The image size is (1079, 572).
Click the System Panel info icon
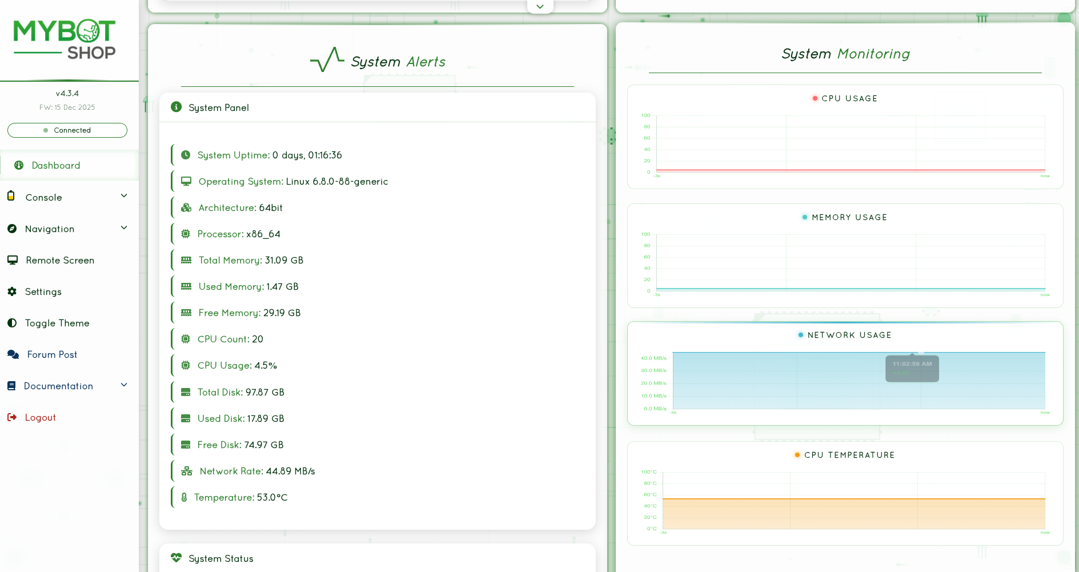pyautogui.click(x=177, y=107)
